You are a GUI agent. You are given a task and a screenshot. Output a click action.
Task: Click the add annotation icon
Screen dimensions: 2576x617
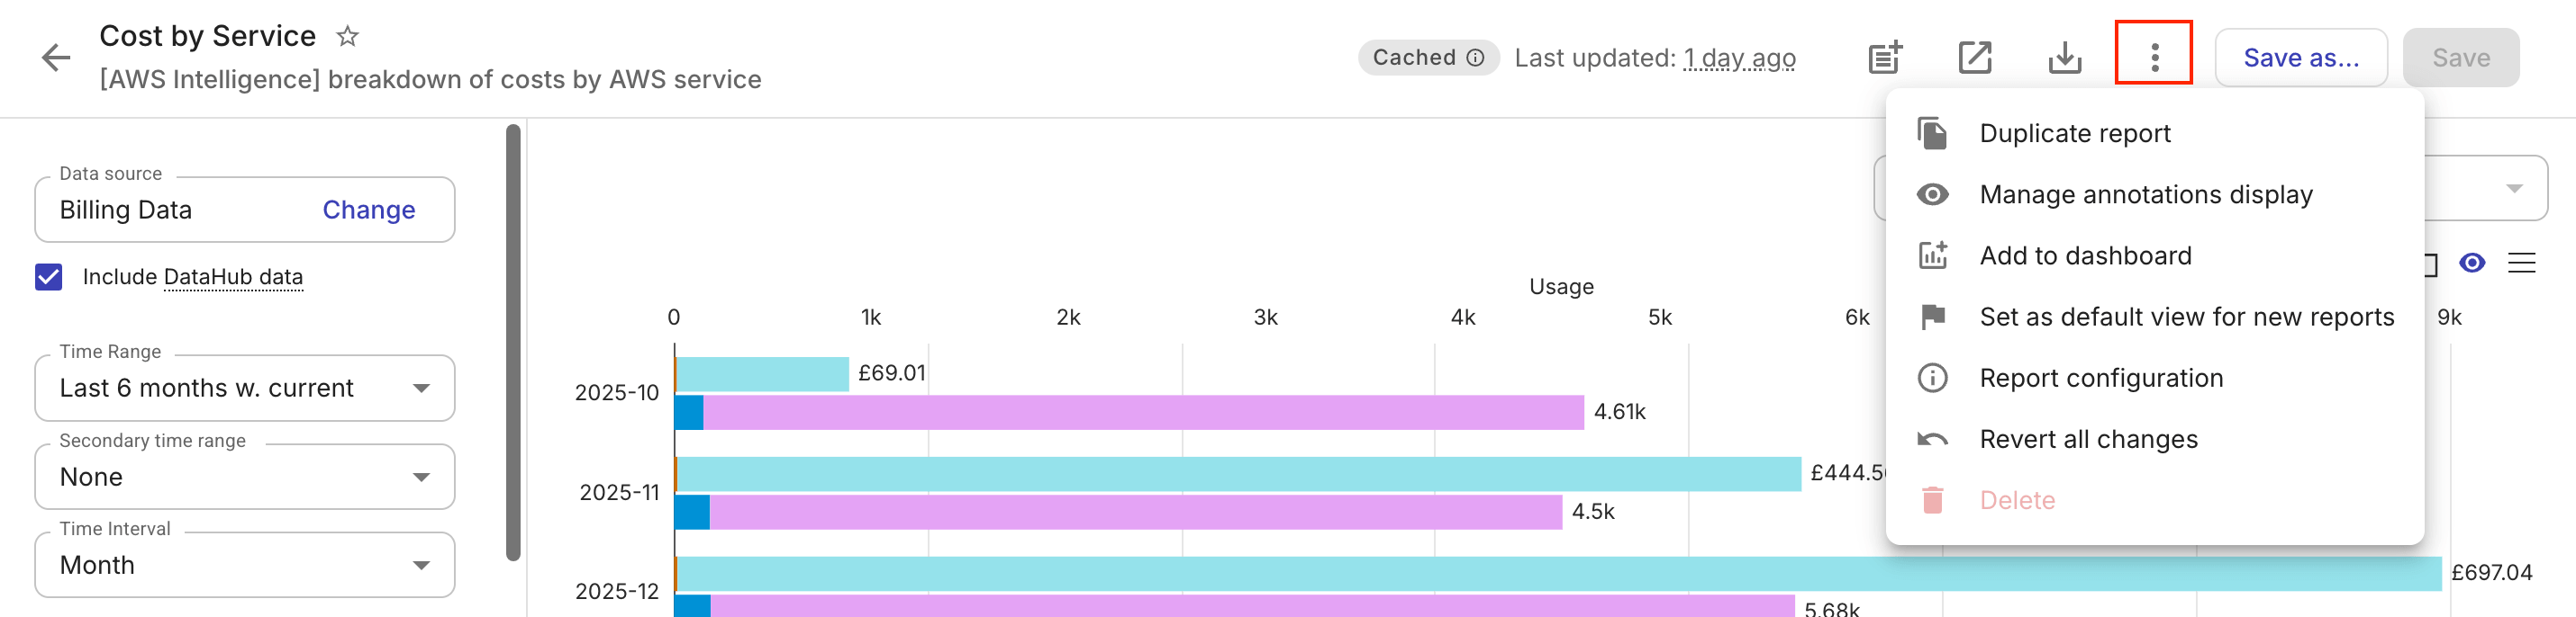pyautogui.click(x=1885, y=58)
